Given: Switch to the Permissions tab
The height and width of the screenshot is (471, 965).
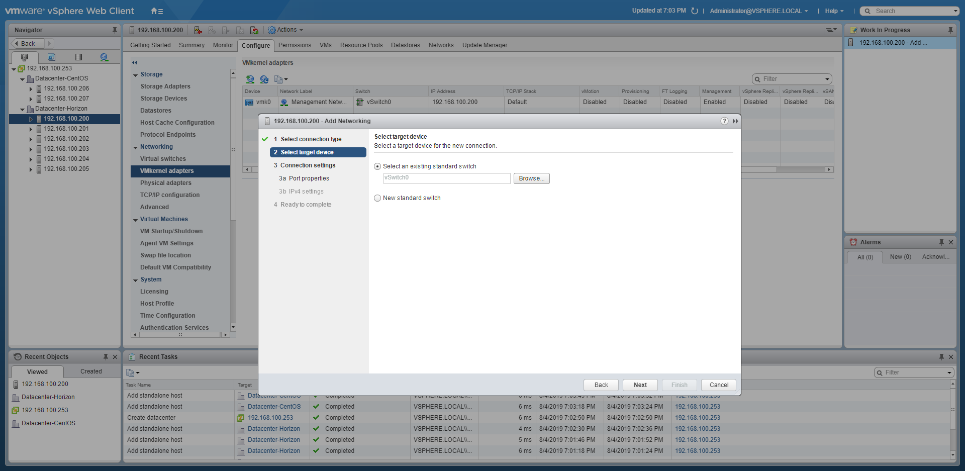Looking at the screenshot, I should point(295,45).
